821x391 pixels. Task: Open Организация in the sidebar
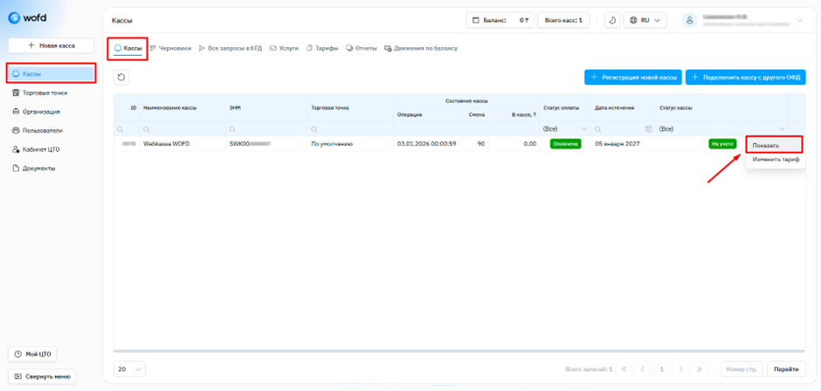click(x=37, y=112)
